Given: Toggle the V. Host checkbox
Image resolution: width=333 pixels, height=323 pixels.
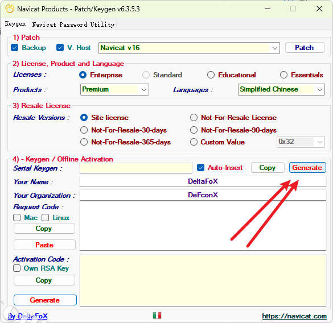Looking at the screenshot, I should [x=60, y=48].
